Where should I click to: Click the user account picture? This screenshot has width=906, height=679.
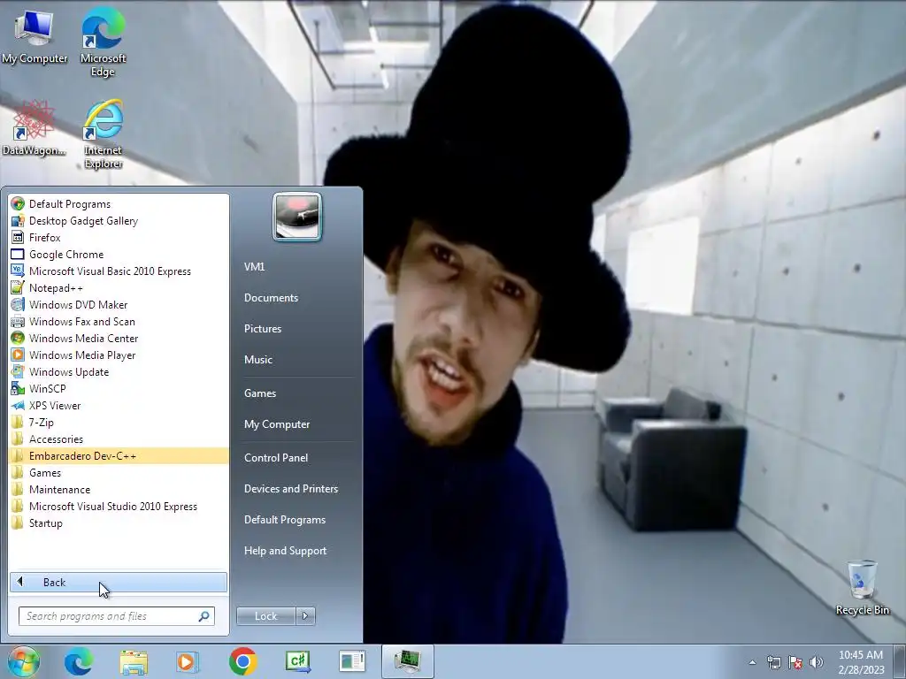pos(297,217)
